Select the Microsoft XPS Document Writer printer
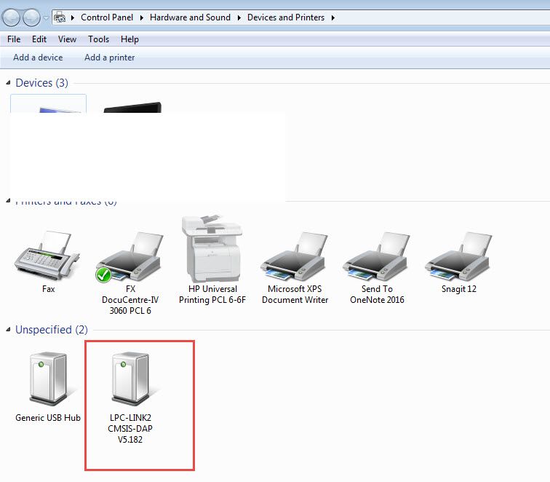 [295, 267]
